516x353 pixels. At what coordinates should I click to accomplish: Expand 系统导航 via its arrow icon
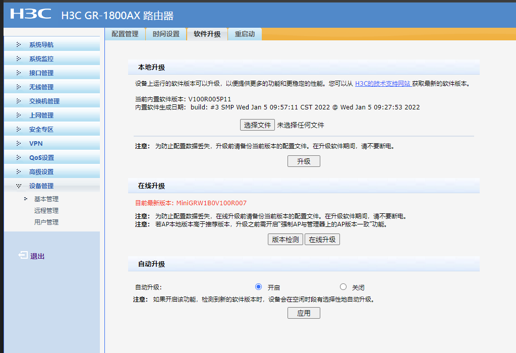19,44
